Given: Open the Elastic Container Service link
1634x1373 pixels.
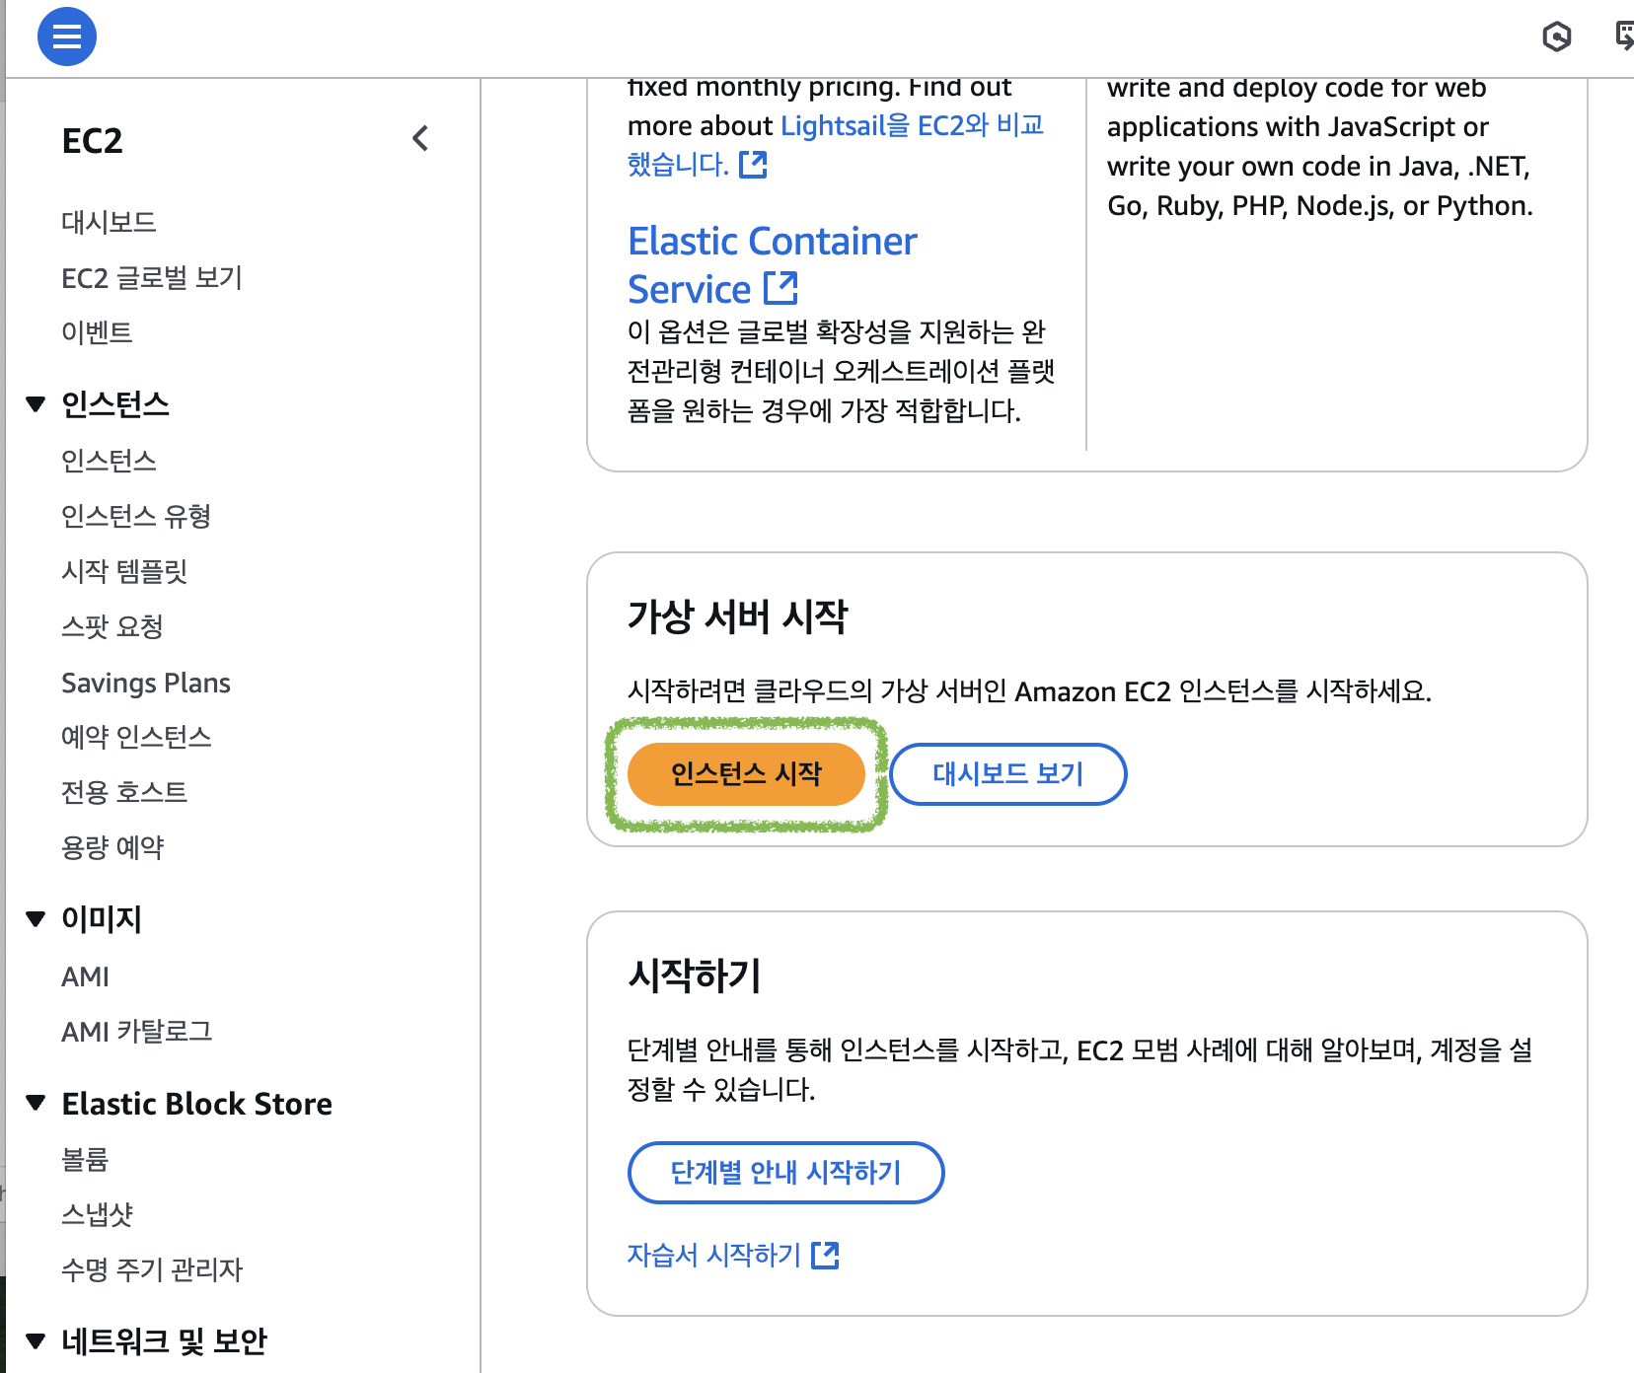Looking at the screenshot, I should click(x=772, y=243).
